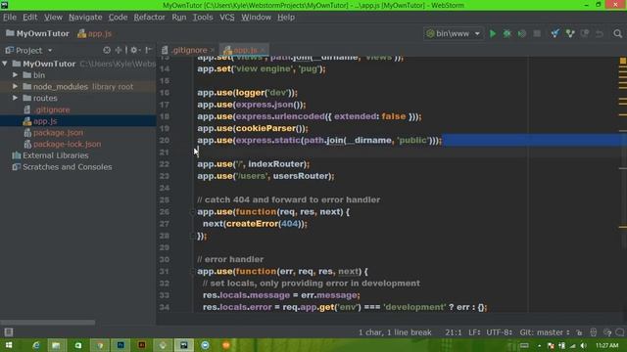The image size is (627, 352).
Task: Open volume control in system tray
Action: point(584,345)
